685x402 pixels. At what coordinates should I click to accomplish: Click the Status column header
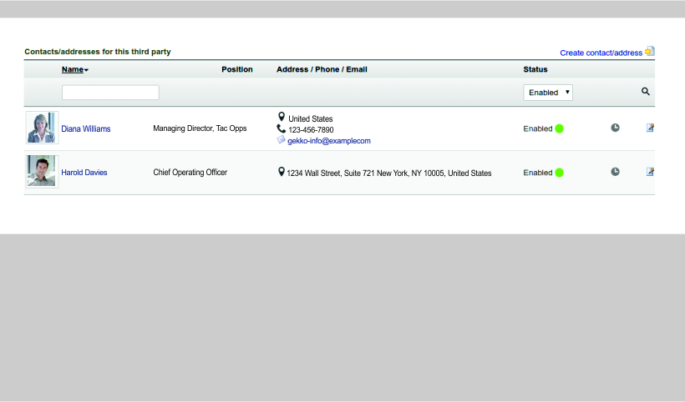535,69
